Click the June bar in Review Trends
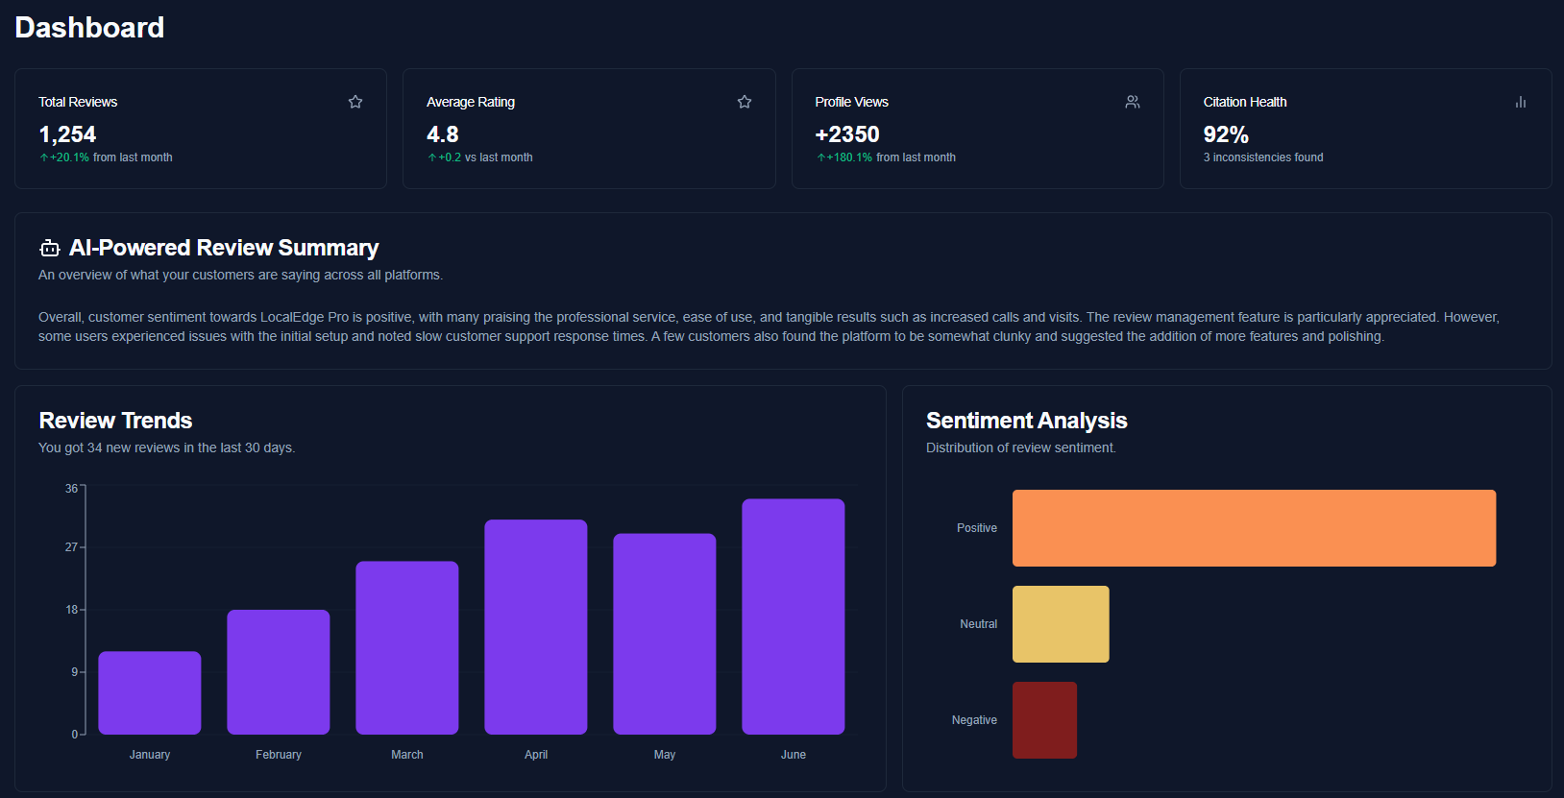Image resolution: width=1564 pixels, height=798 pixels. (794, 617)
